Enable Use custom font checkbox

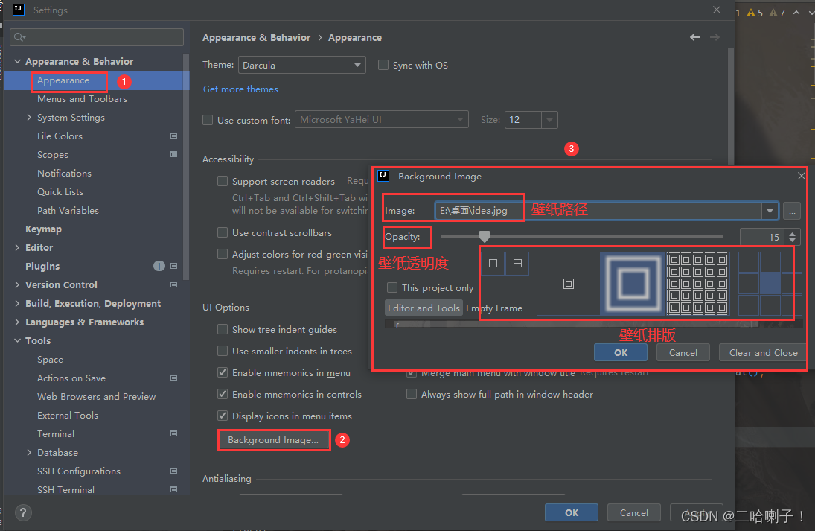[208, 120]
